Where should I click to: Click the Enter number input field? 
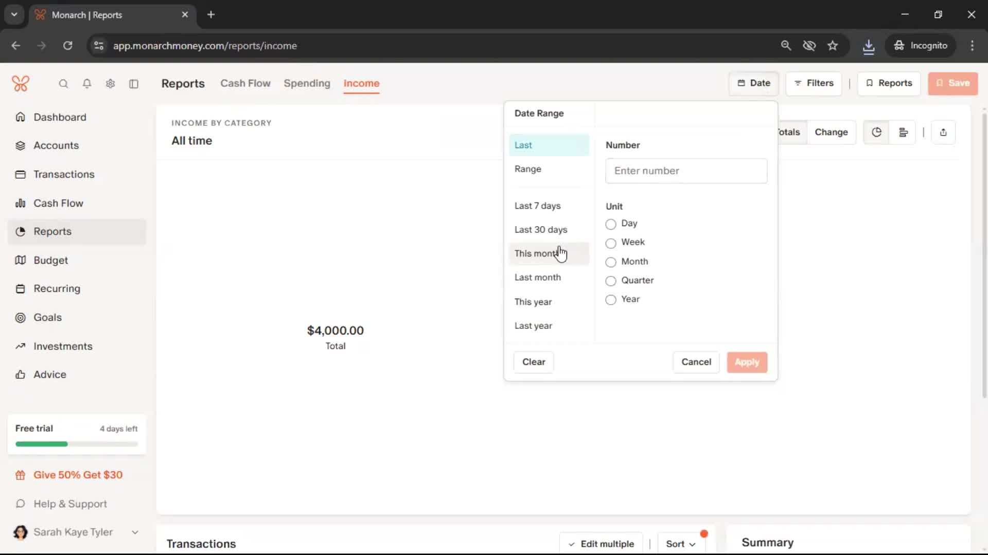(686, 171)
